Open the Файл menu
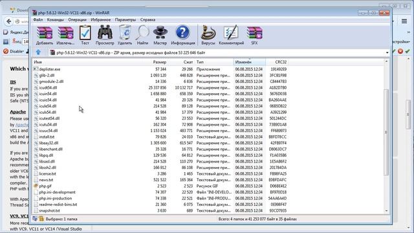 coord(38,20)
